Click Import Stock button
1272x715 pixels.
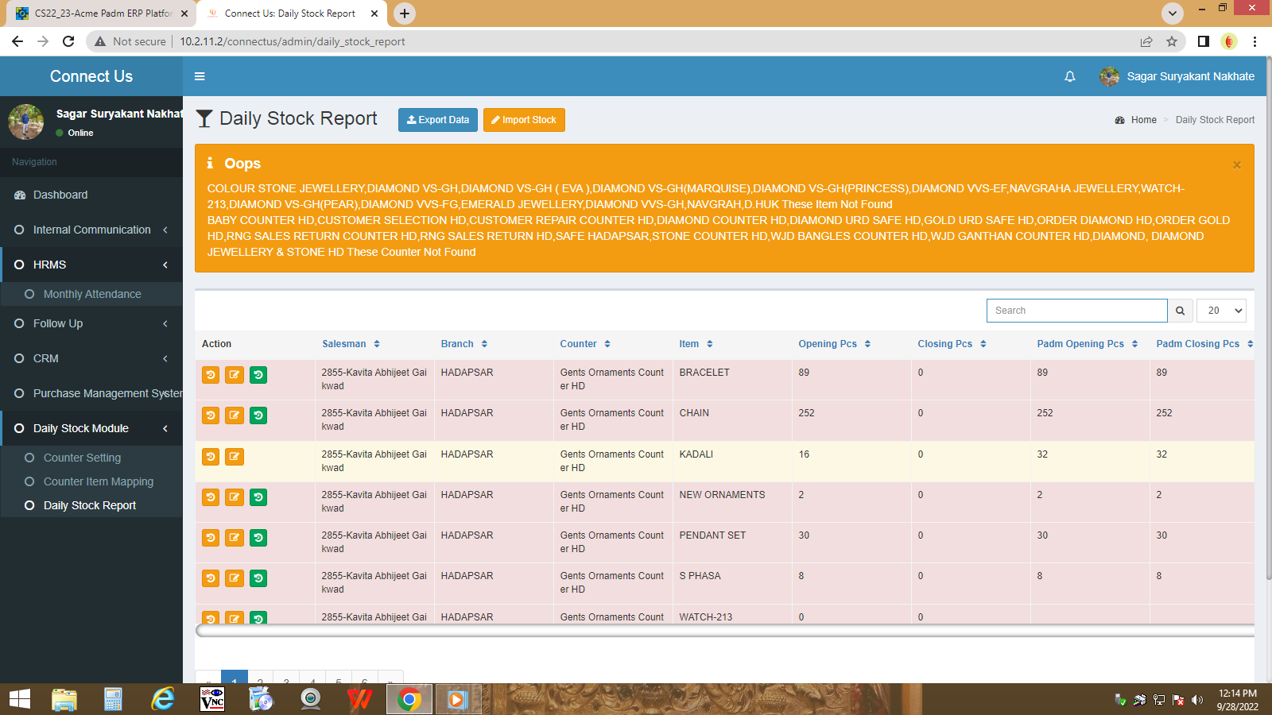(524, 120)
